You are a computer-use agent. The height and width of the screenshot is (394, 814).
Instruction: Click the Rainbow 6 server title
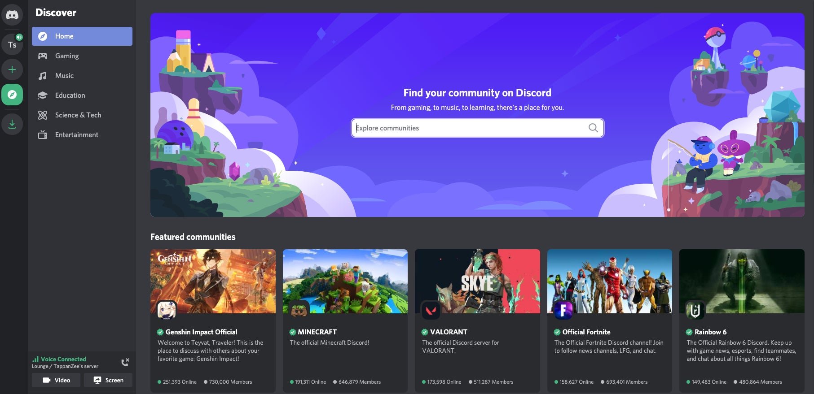[x=711, y=332]
